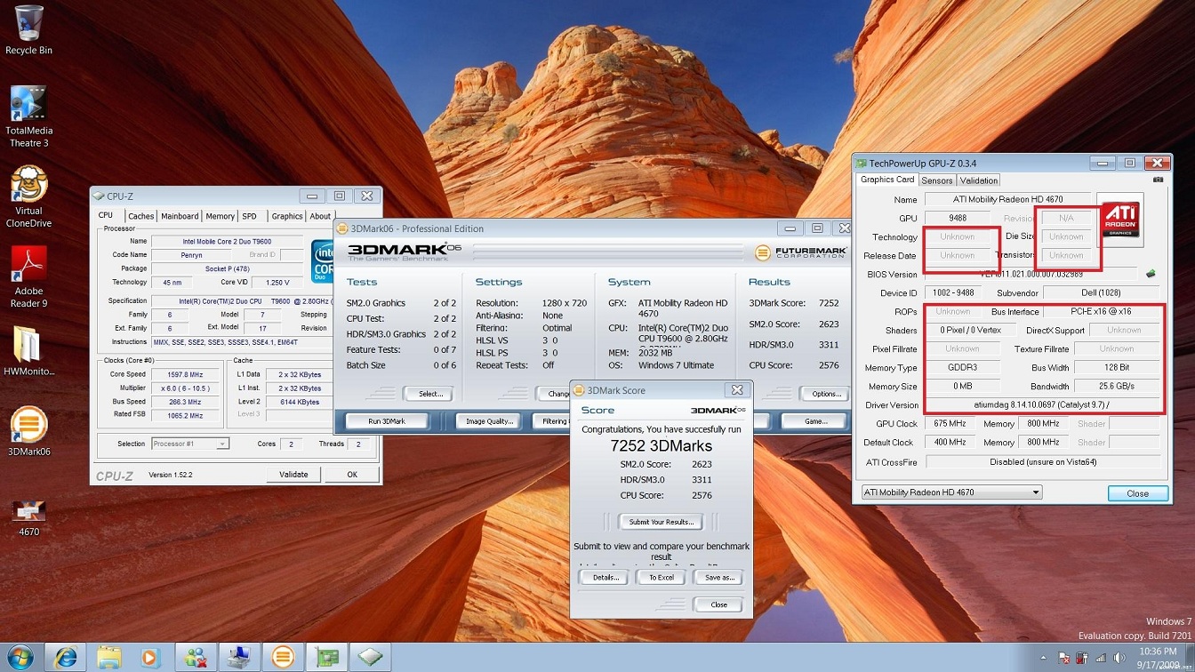The width and height of the screenshot is (1195, 672).
Task: Switch to the 3DMark06 orange taskbar icon
Action: (282, 657)
